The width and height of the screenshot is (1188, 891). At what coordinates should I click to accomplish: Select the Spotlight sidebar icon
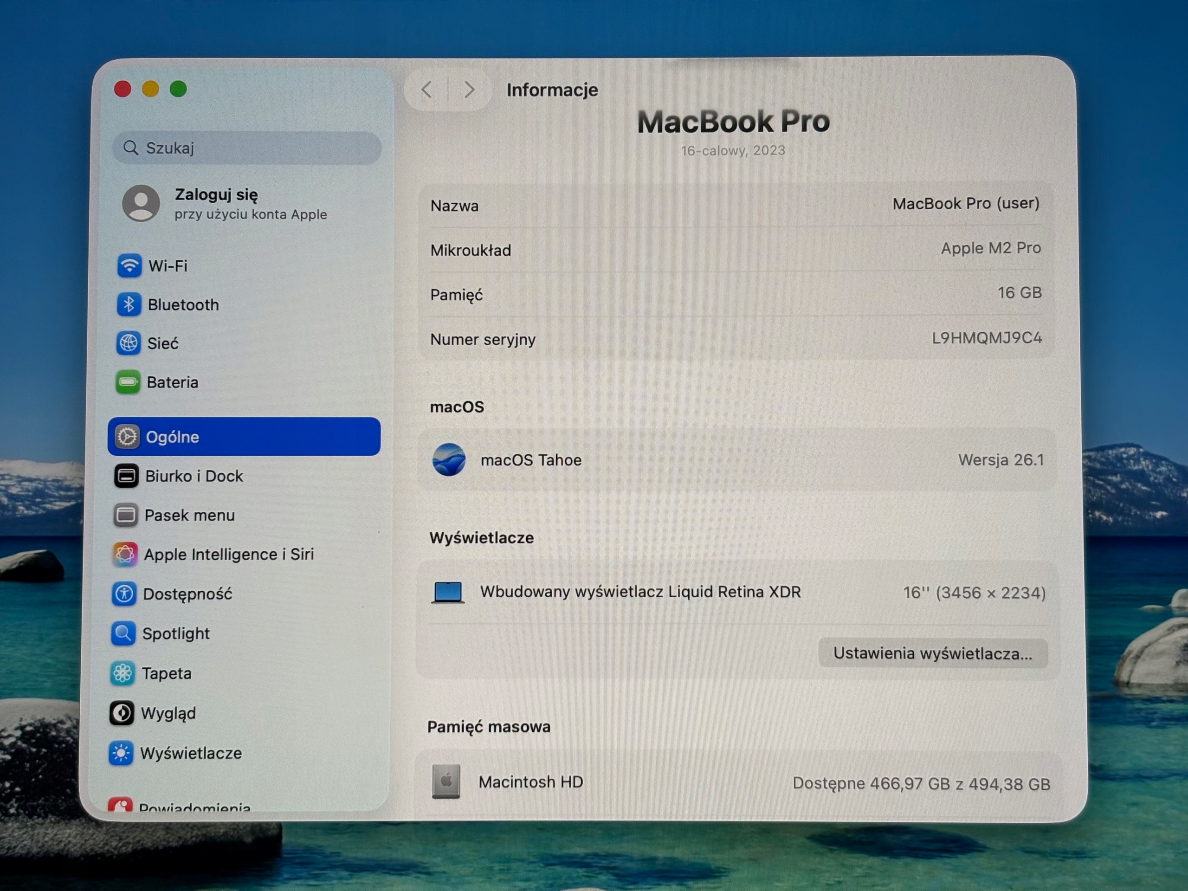point(123,634)
